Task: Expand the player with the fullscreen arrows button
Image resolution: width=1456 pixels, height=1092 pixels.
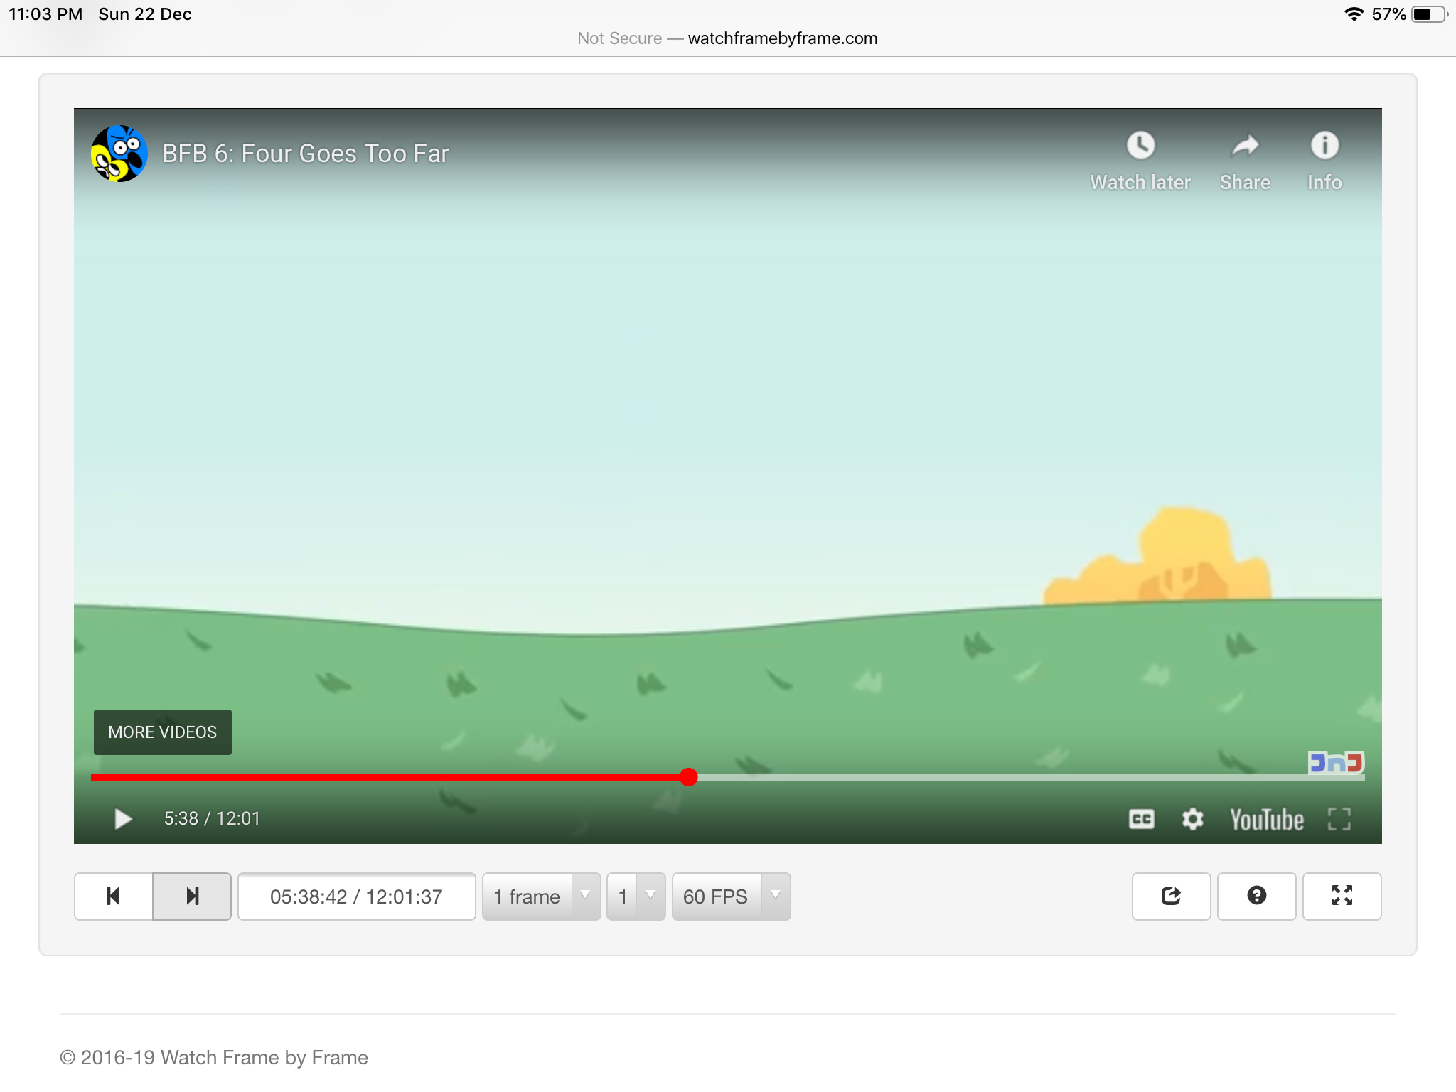Action: tap(1342, 896)
